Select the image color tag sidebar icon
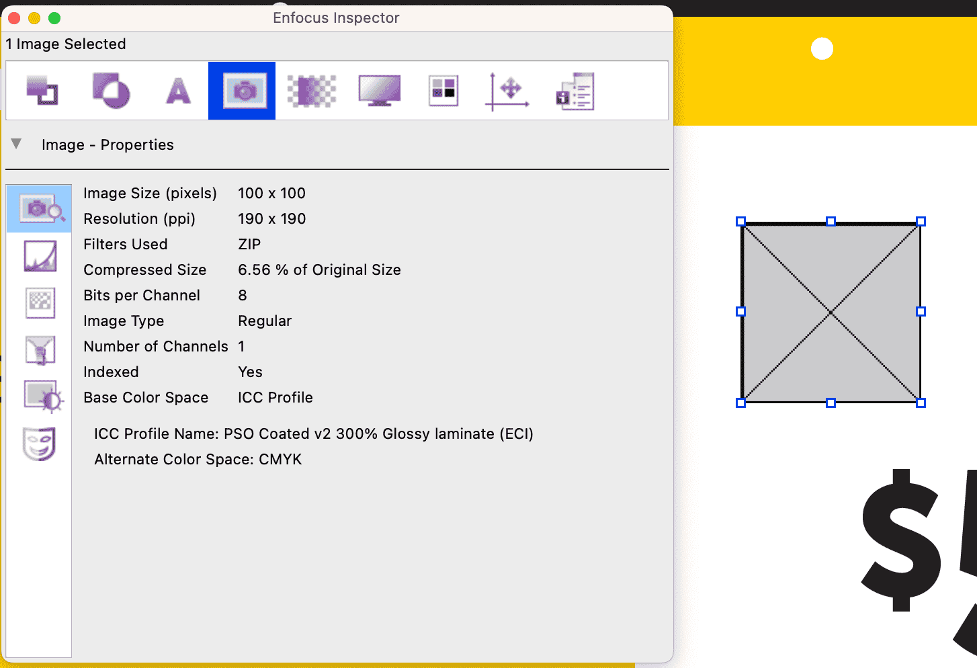Image resolution: width=977 pixels, height=668 pixels. [40, 350]
